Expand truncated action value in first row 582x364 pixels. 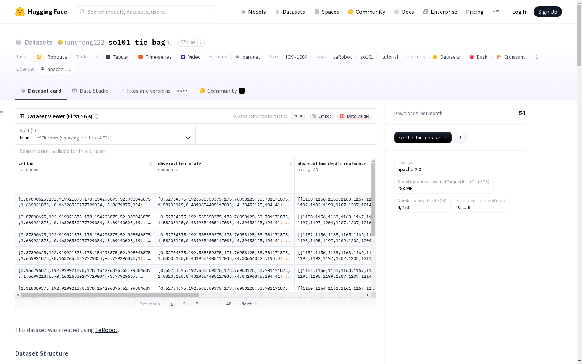pyautogui.click(x=146, y=205)
